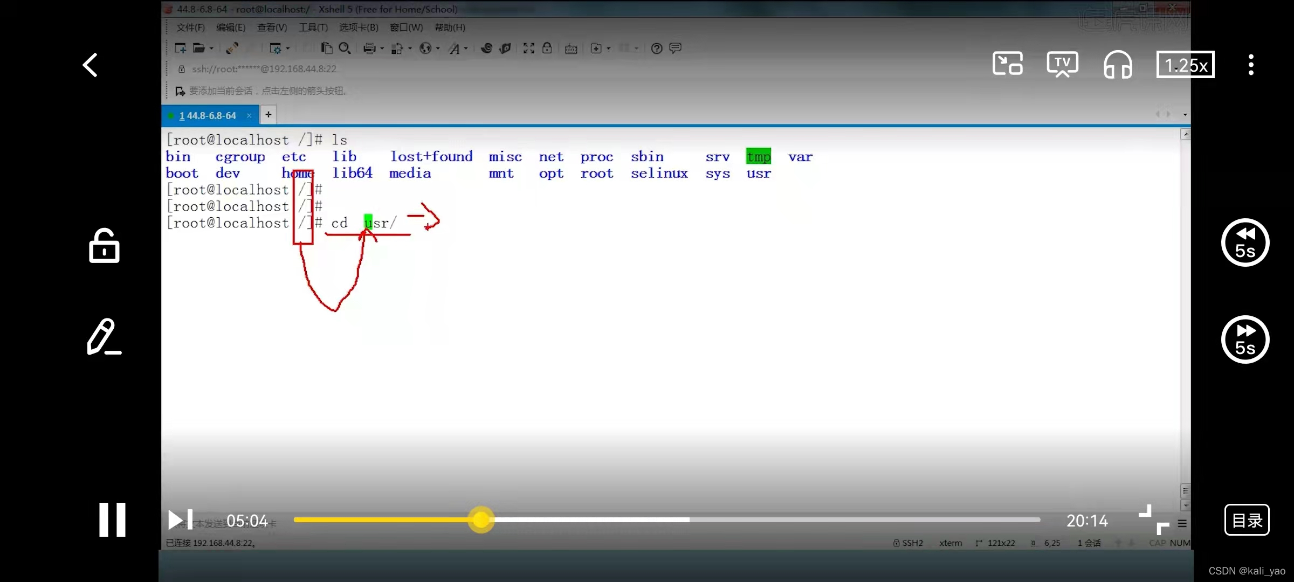
Task: Expand the new tab toolbar dropdown arrow
Action: 609,48
